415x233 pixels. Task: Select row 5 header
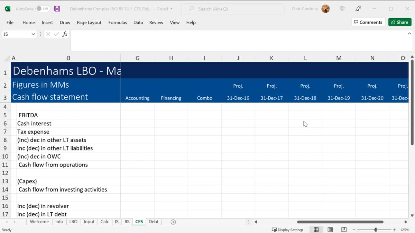pos(5,115)
